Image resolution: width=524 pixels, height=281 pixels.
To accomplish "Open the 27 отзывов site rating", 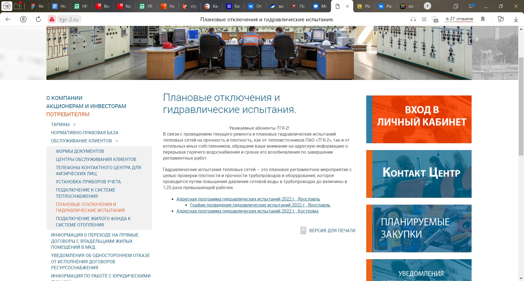I will click(459, 19).
